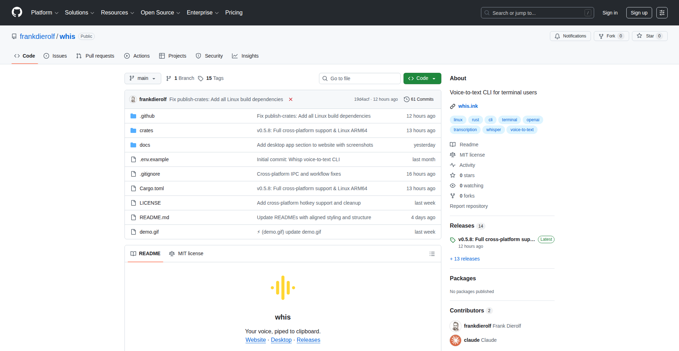Click the claude contributor avatar
The height and width of the screenshot is (351, 679).
(x=455, y=340)
